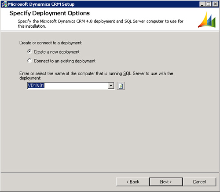Select the Connect to an existing deployment radio button
This screenshot has height=192, width=220.
29,61
